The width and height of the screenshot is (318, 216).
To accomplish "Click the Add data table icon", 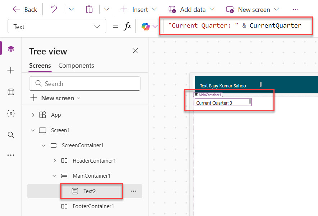I will pos(172,10).
